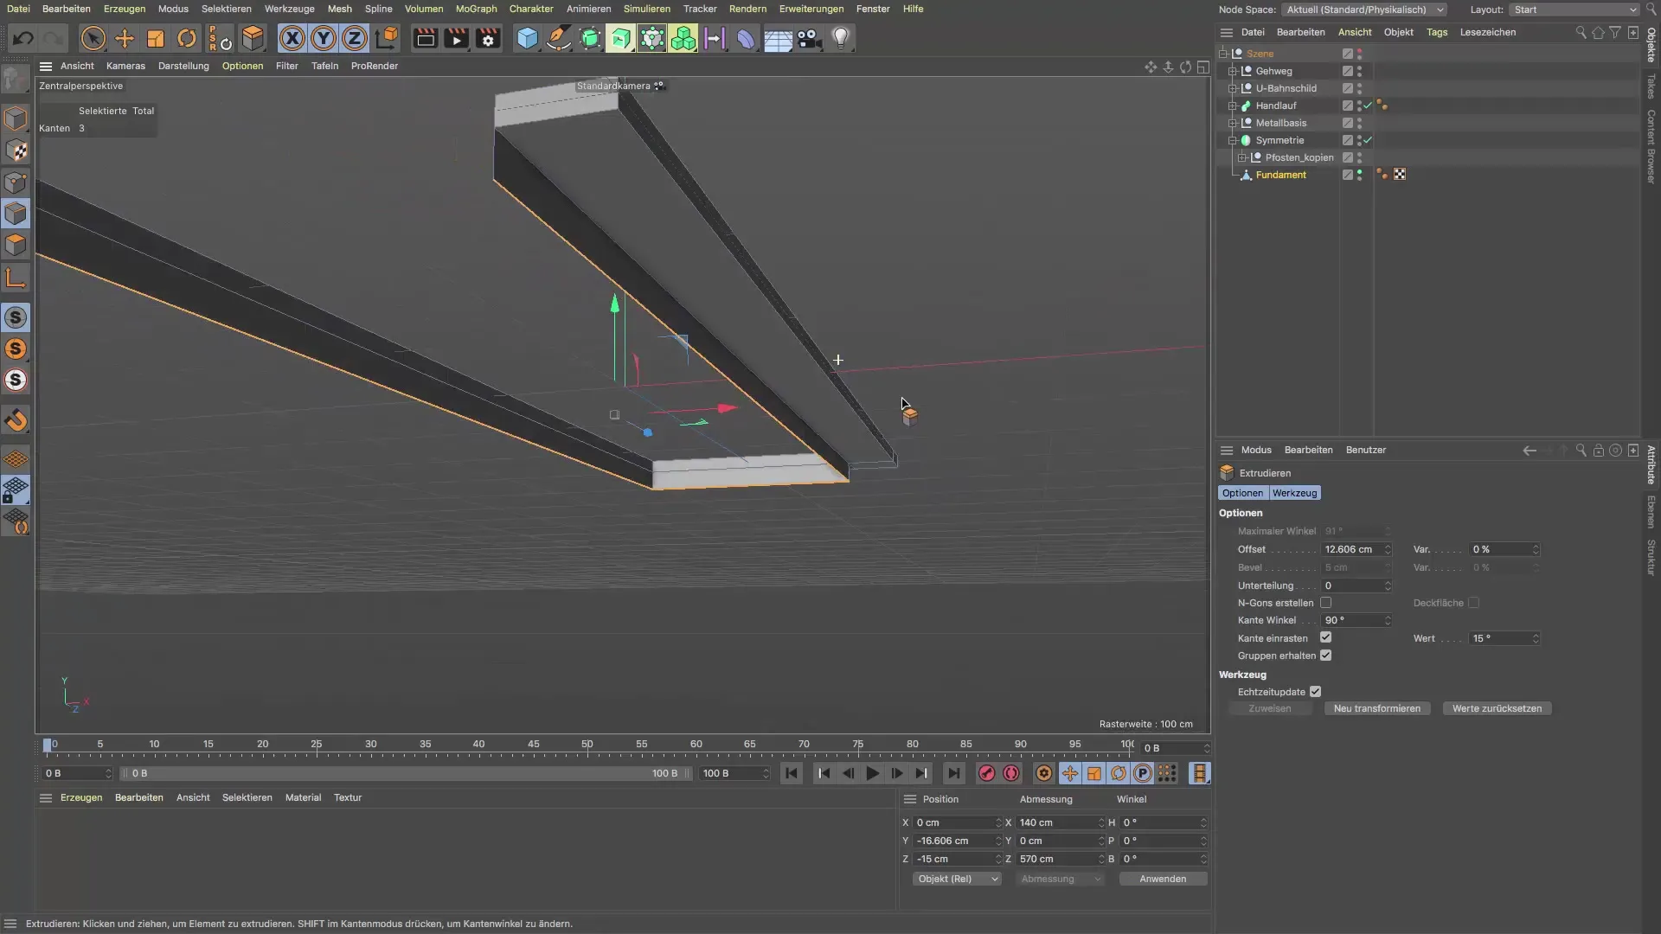The image size is (1661, 934).
Task: Click Render View clapperboard icon
Action: click(425, 38)
